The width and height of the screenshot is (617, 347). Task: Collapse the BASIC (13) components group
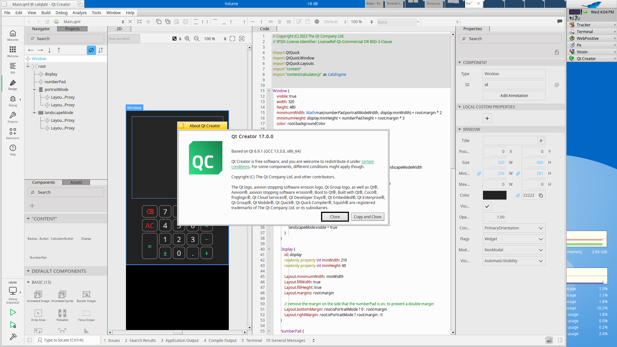28,282
